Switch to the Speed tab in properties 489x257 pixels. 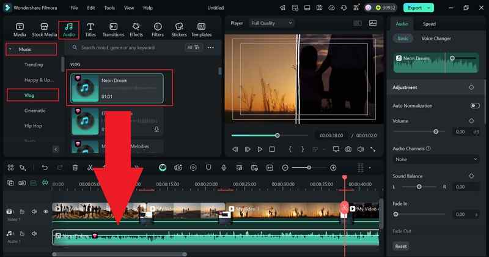pyautogui.click(x=429, y=24)
